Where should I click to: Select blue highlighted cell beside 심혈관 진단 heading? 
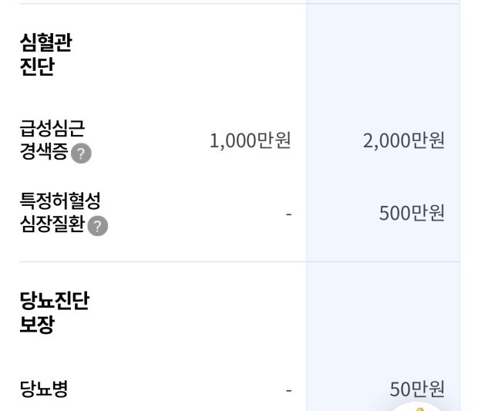click(x=382, y=55)
